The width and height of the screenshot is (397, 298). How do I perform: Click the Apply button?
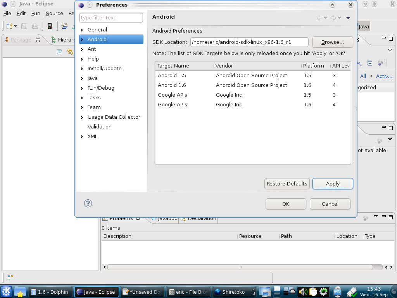pos(333,184)
